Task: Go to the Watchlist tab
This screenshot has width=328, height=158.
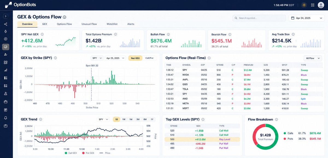Action: (x=112, y=24)
